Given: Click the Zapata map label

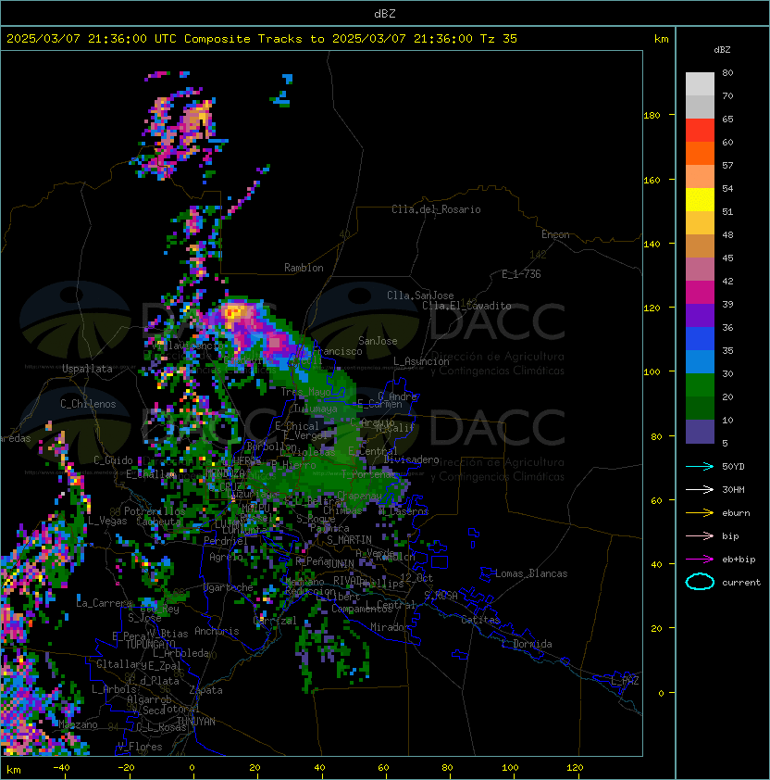Looking at the screenshot, I should click(205, 690).
